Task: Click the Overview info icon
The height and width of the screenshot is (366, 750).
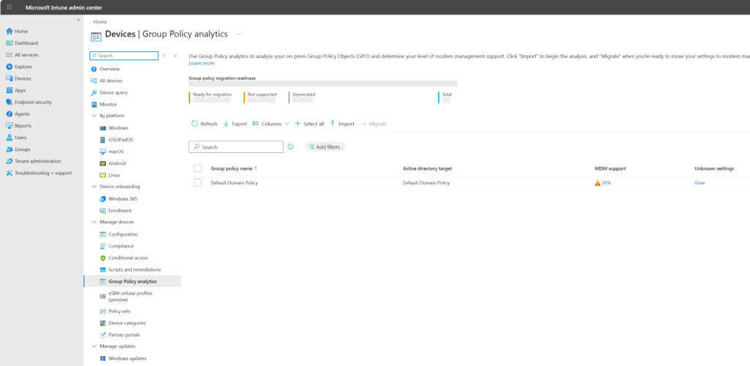Action: point(94,70)
